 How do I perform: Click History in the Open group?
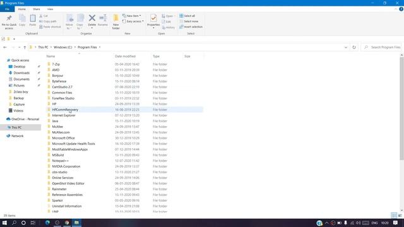(x=169, y=27)
